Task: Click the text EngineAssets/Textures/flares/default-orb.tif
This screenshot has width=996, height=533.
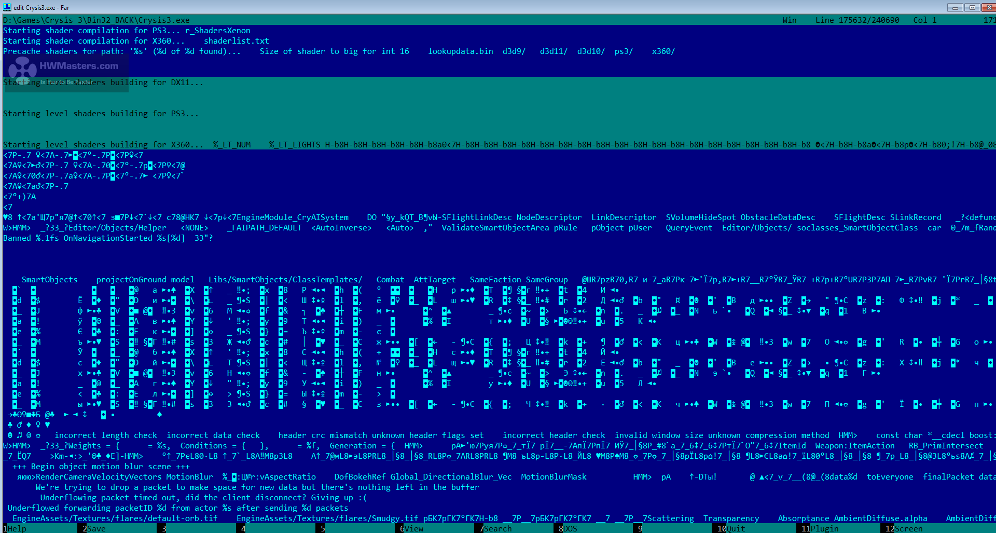Action: (115, 518)
